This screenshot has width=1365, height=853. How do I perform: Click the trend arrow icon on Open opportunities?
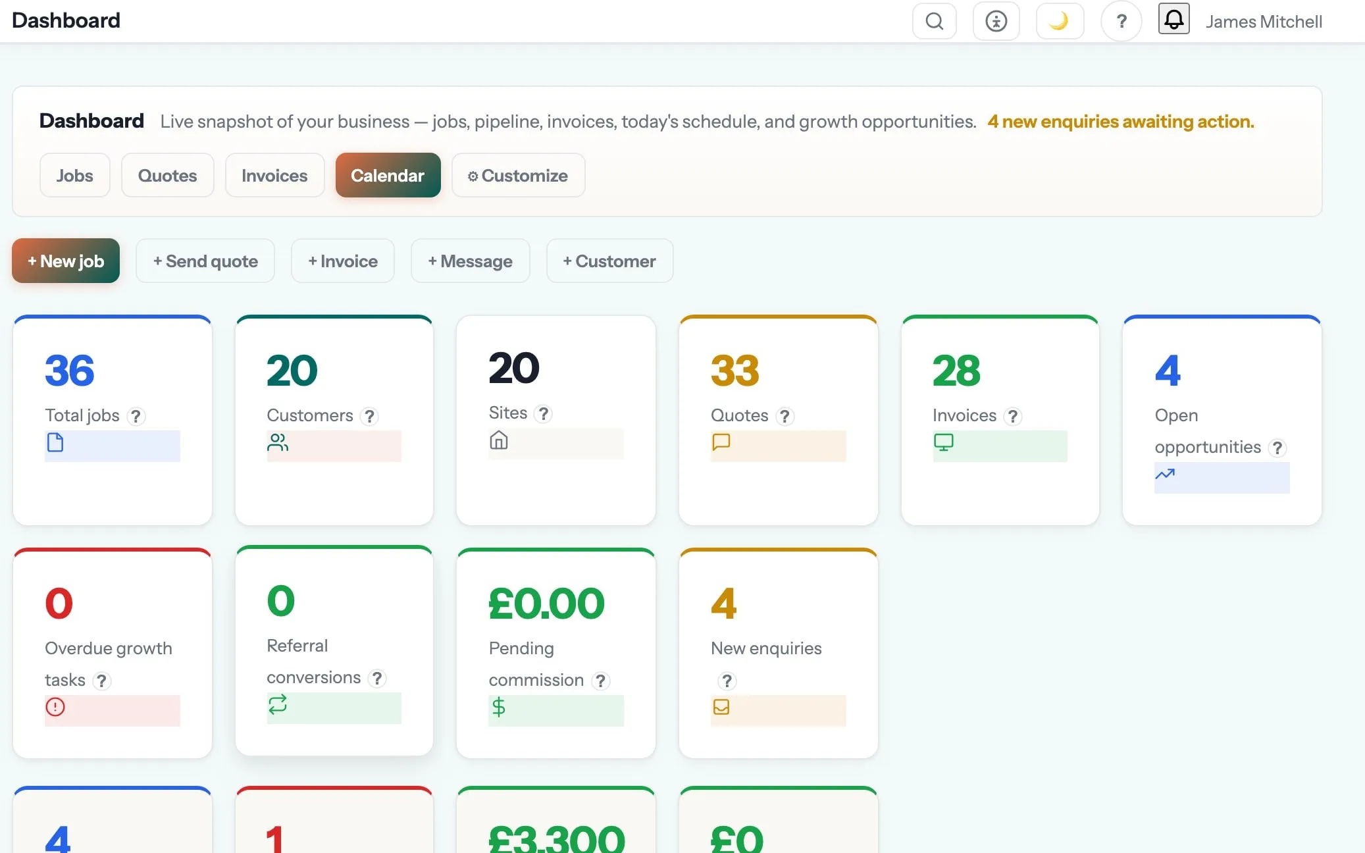(x=1165, y=473)
